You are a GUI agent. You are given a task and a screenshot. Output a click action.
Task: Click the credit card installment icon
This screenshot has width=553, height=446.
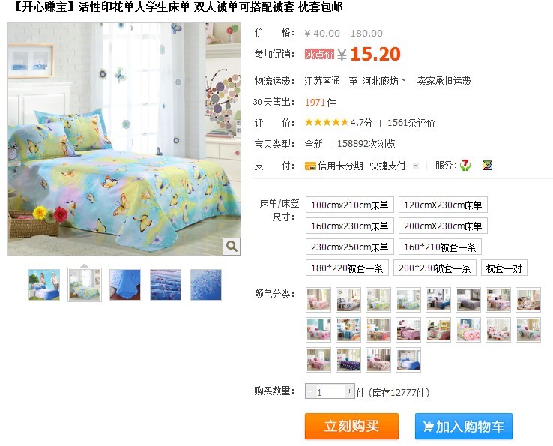point(310,166)
